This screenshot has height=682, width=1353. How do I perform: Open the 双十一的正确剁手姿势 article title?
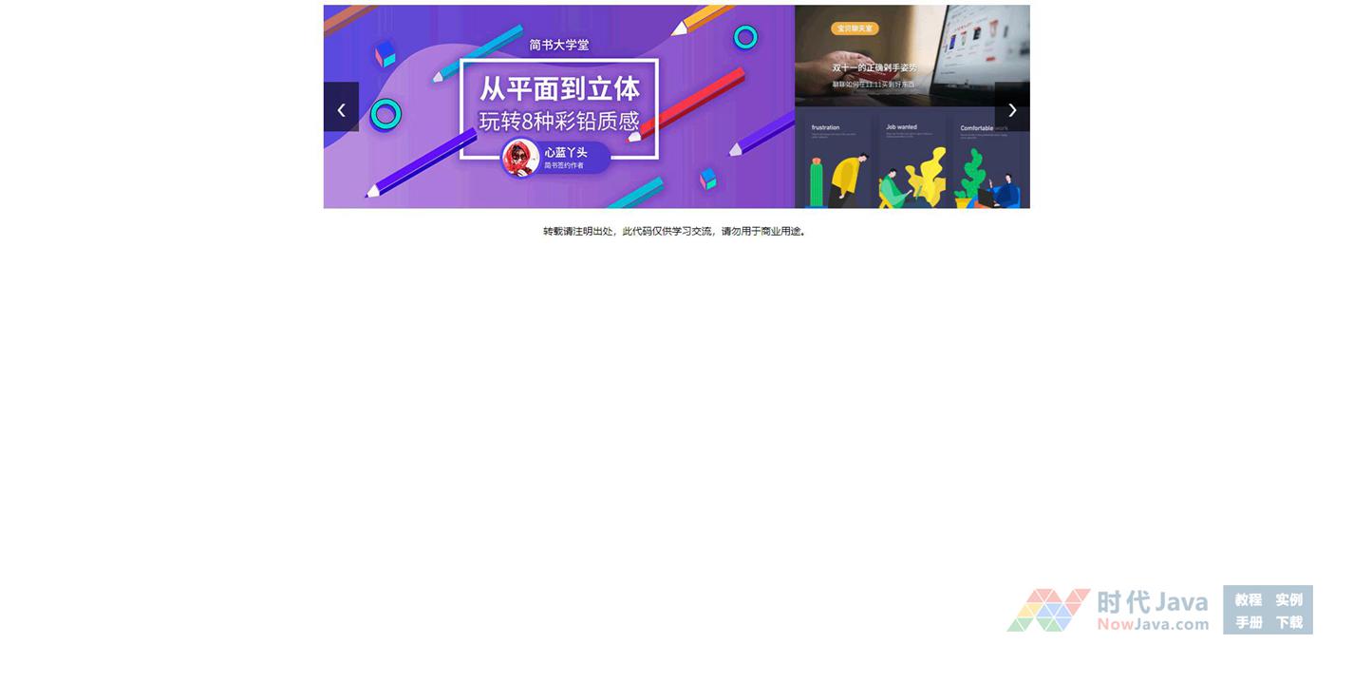[x=874, y=67]
